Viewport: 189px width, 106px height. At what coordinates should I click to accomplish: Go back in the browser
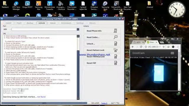coord(133,47)
